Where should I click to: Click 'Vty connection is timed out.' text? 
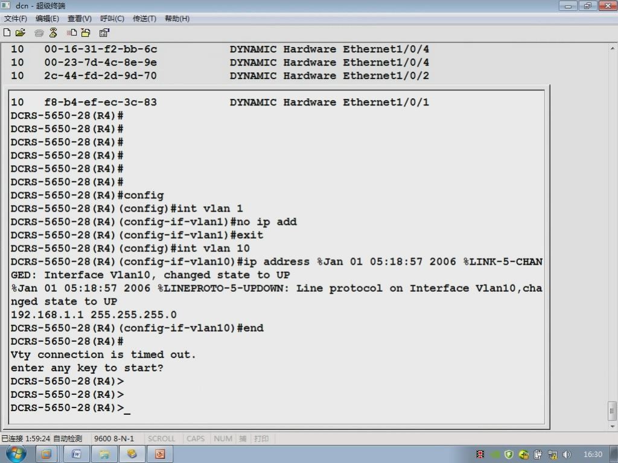point(103,354)
